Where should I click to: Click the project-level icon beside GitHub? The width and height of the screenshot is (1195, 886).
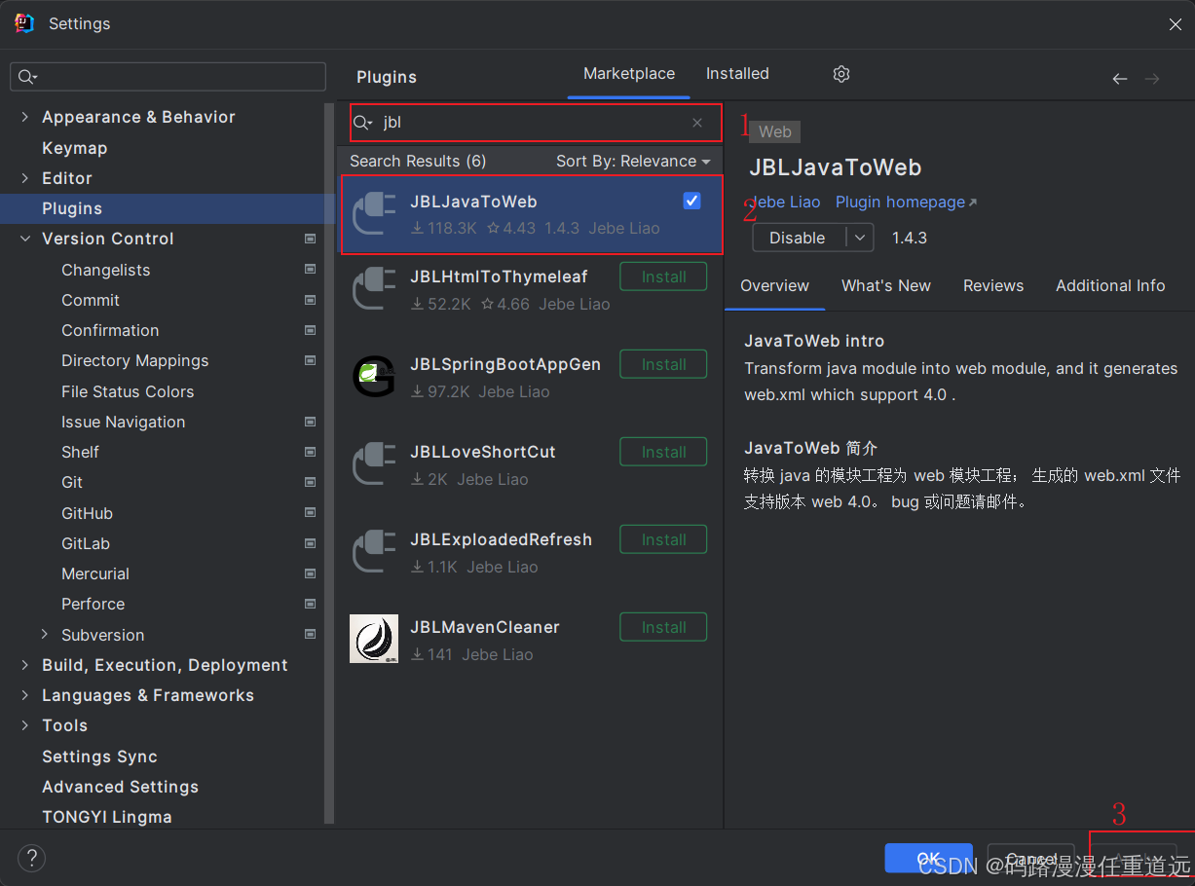[x=310, y=513]
